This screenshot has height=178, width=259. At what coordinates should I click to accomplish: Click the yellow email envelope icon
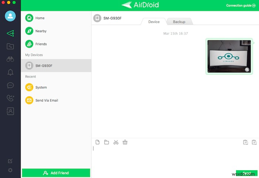[x=29, y=100]
